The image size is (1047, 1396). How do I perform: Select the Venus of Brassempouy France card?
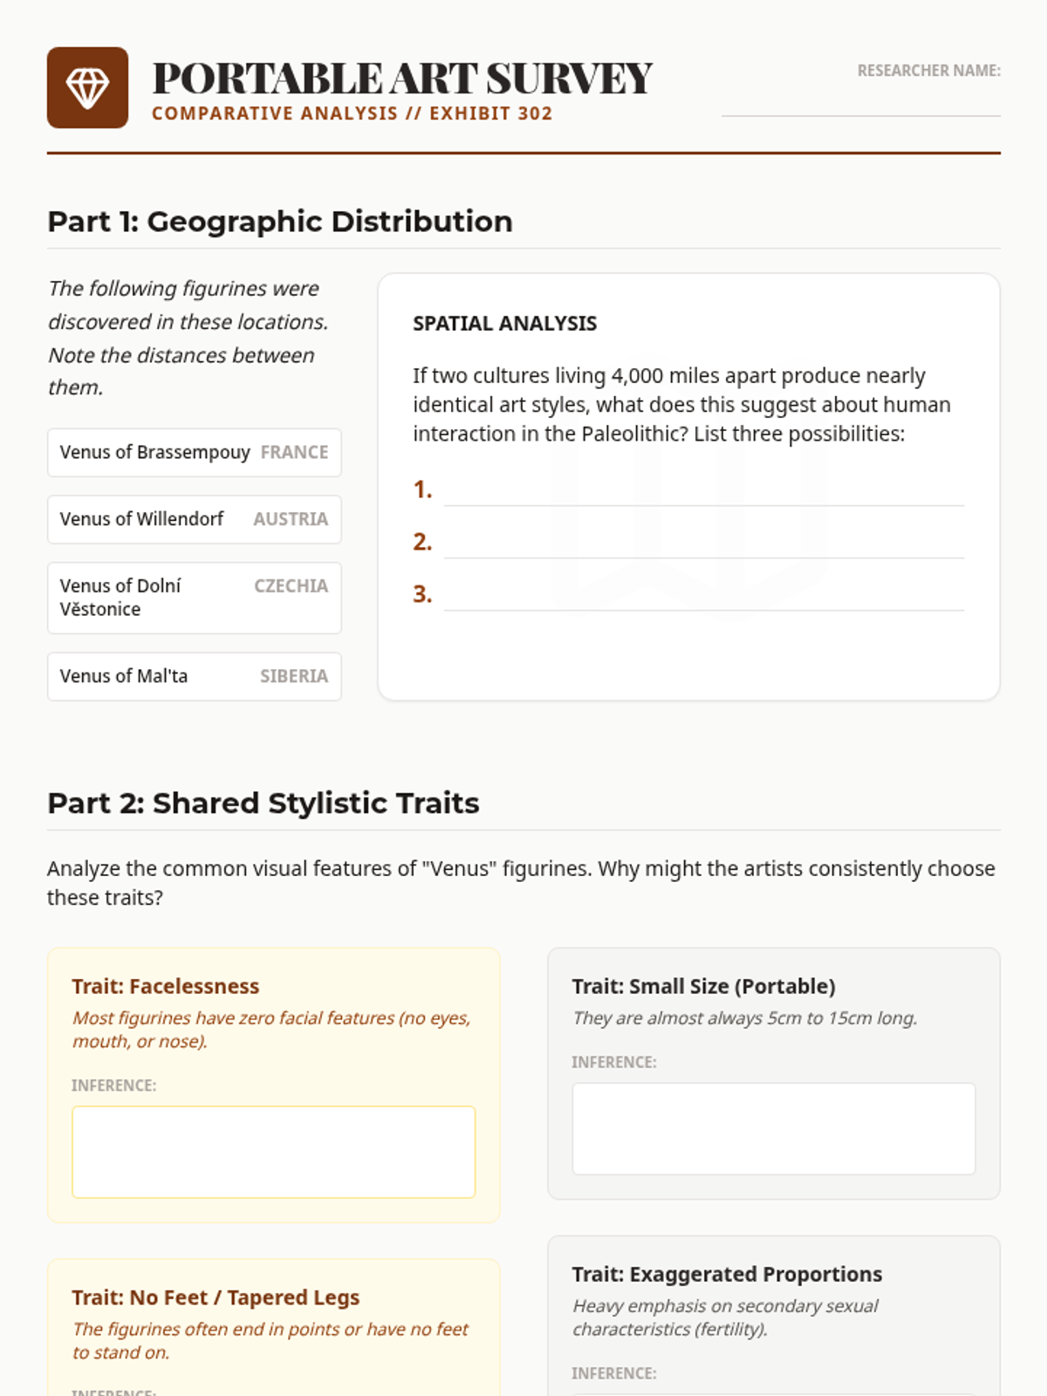pos(195,452)
